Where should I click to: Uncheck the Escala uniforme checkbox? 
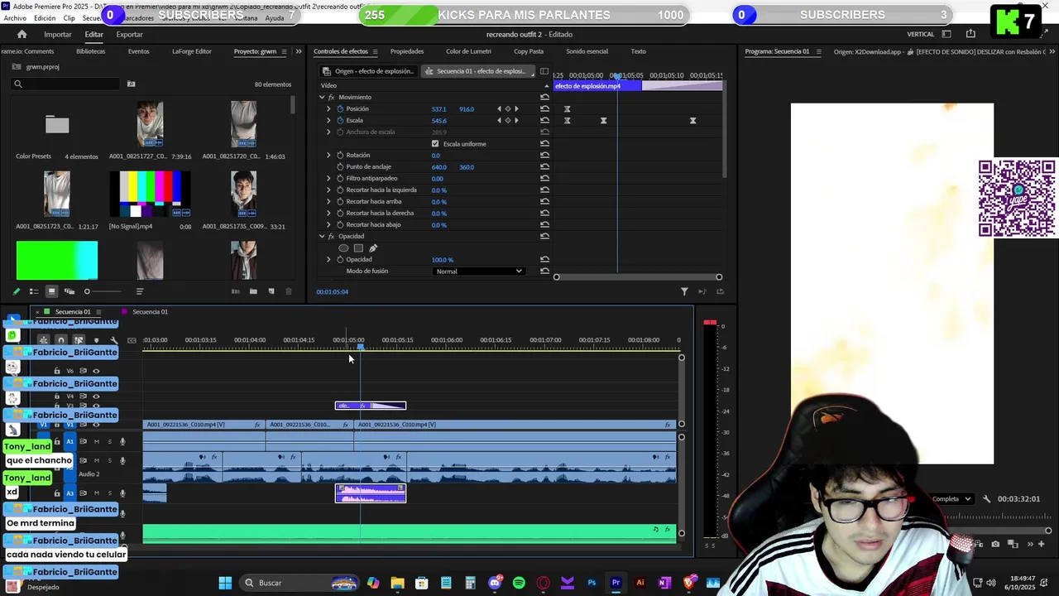point(435,143)
